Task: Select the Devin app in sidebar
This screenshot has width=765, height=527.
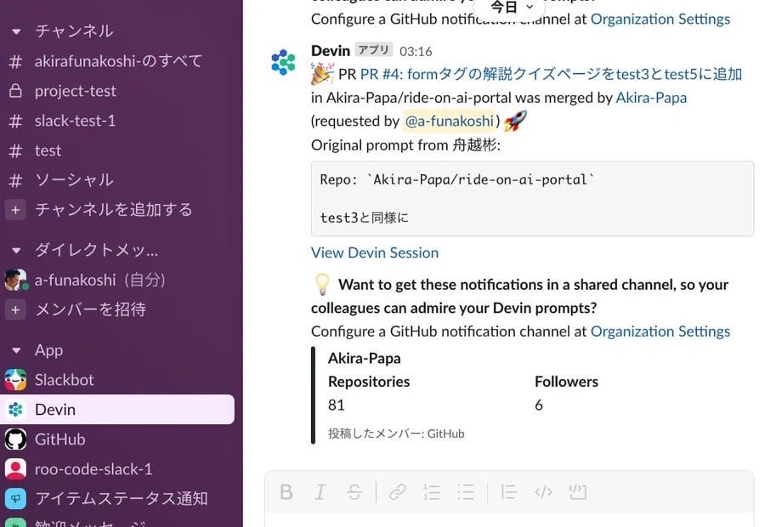Action: pos(117,410)
